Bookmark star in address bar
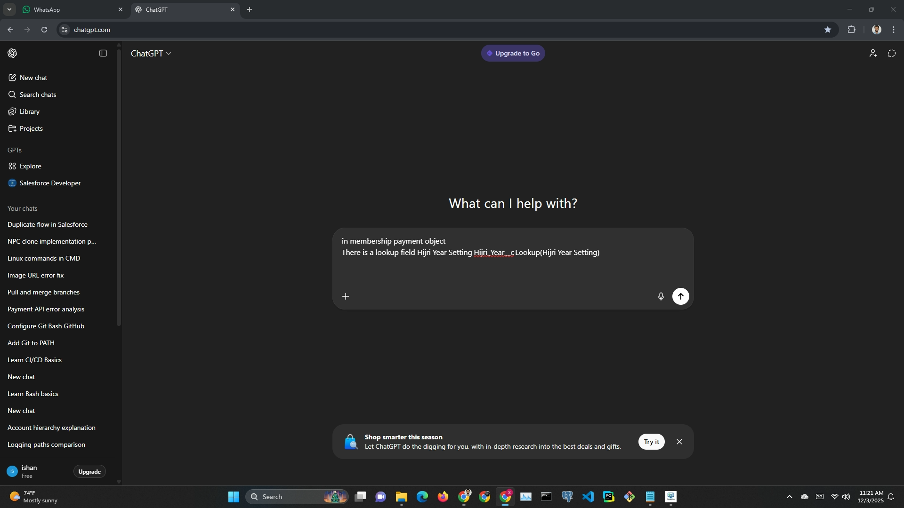Image resolution: width=904 pixels, height=508 pixels. [827, 30]
